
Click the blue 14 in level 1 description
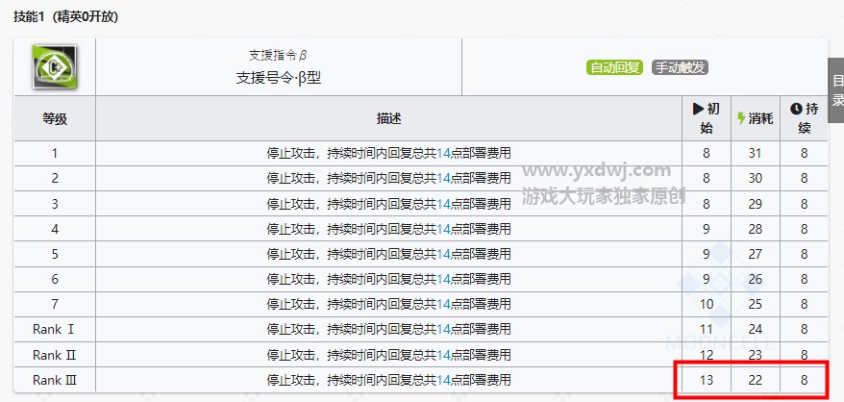click(443, 153)
